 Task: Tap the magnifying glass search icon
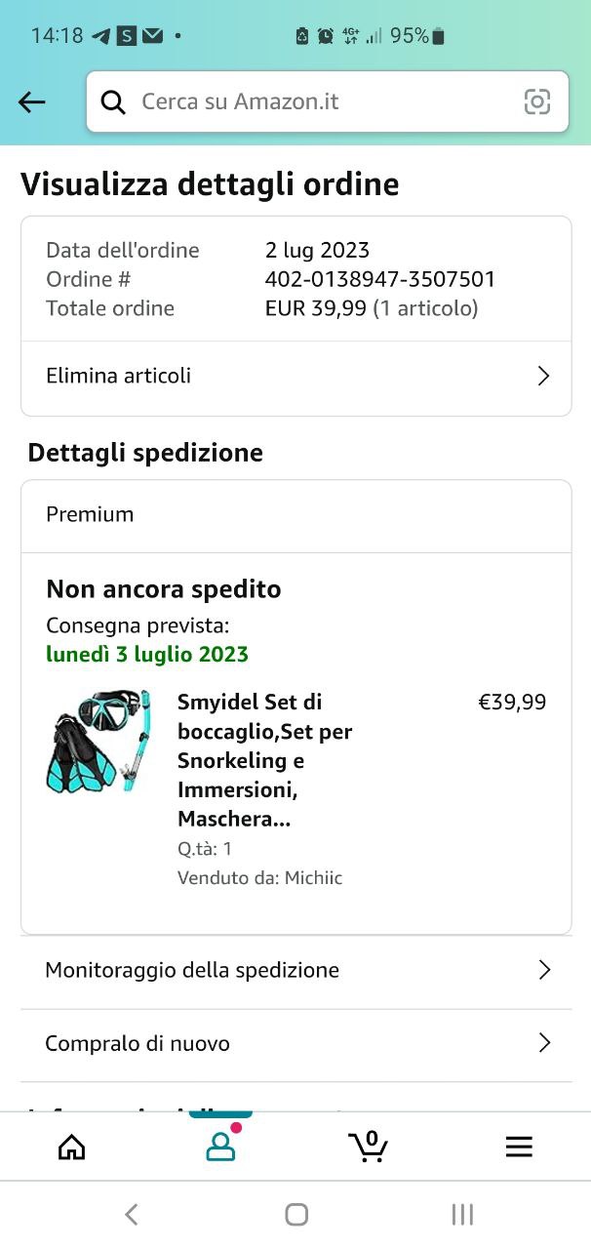point(114,101)
